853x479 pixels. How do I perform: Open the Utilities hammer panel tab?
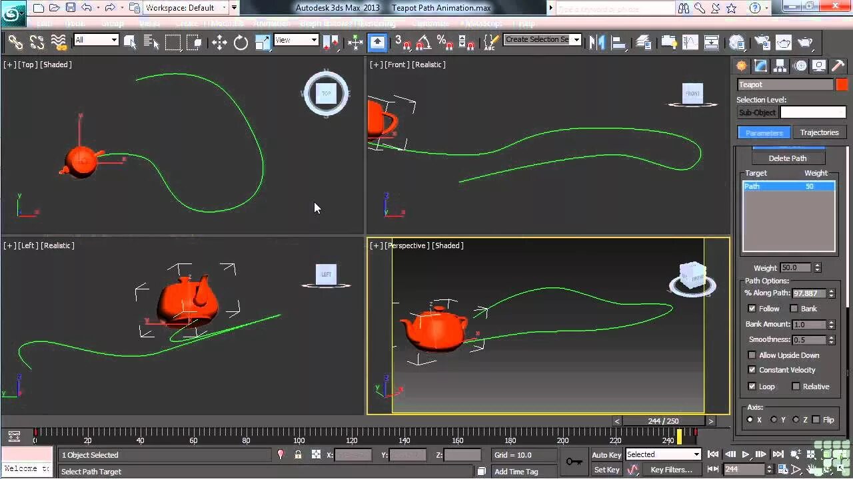[838, 66]
